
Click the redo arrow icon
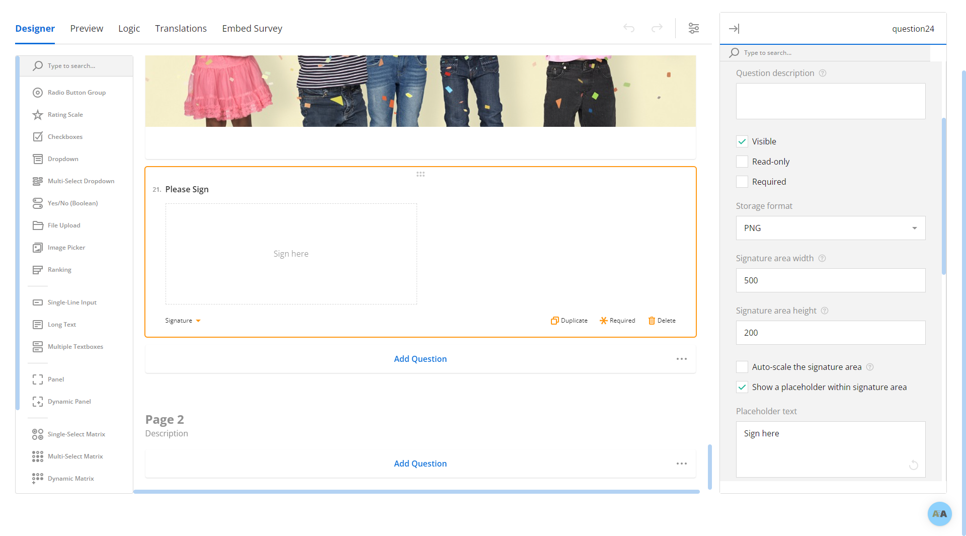tap(657, 28)
